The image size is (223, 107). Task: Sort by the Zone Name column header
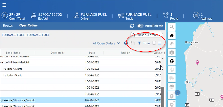13,53
